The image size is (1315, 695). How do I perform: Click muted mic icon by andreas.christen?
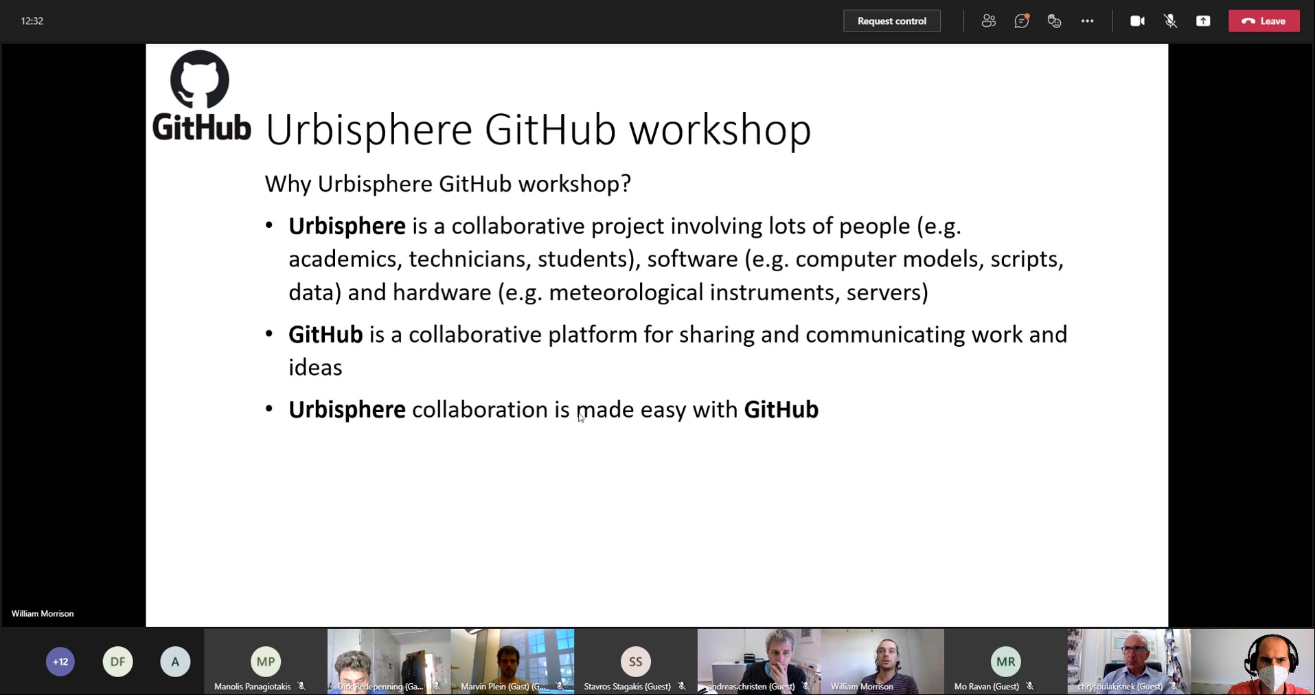(806, 686)
